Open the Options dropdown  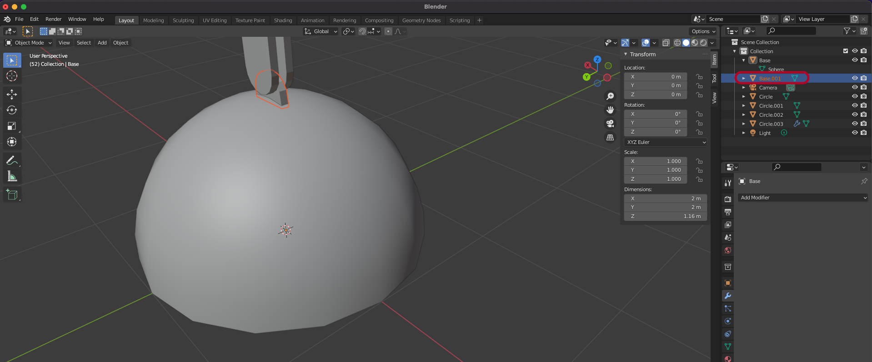[703, 31]
